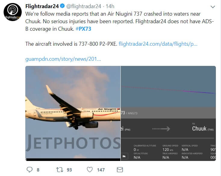Image resolution: width=221 pixels, height=176 pixels.
Task: Retweet this Flightradar24 tweet
Action: [x=60, y=170]
